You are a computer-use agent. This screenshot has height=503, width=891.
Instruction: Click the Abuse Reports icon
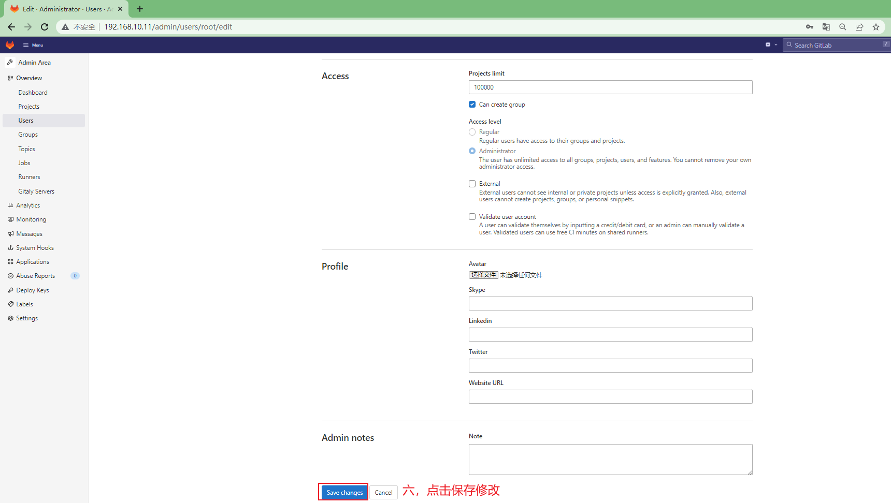click(x=10, y=276)
